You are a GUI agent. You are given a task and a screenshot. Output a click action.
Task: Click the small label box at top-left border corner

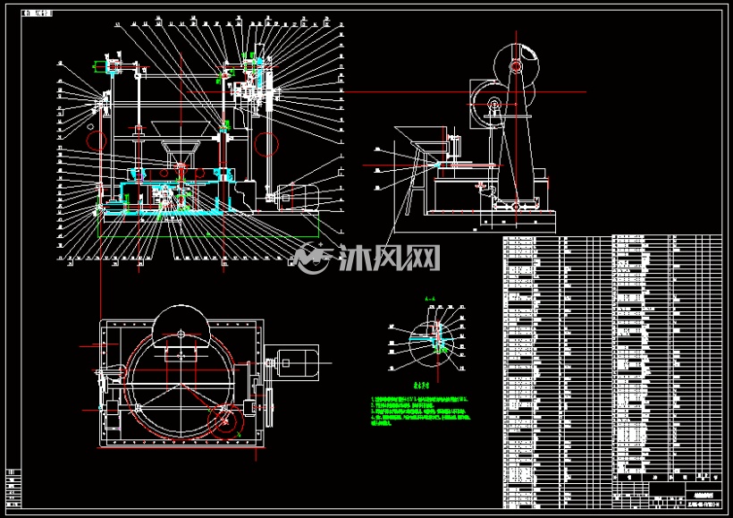(38, 13)
